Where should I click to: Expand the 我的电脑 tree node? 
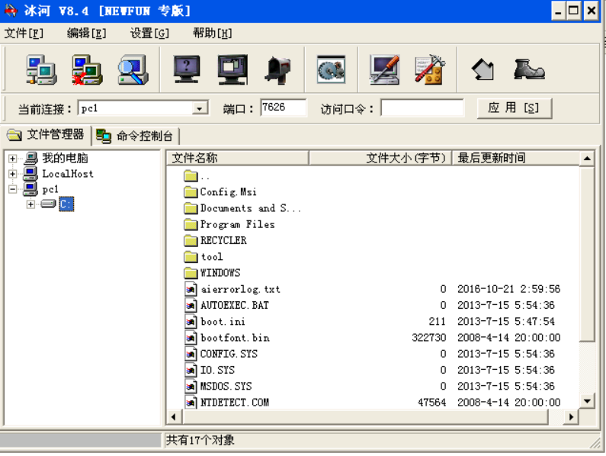pyautogui.click(x=12, y=159)
